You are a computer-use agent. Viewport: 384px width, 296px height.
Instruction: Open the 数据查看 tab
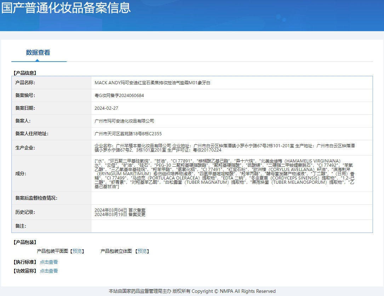pos(38,53)
